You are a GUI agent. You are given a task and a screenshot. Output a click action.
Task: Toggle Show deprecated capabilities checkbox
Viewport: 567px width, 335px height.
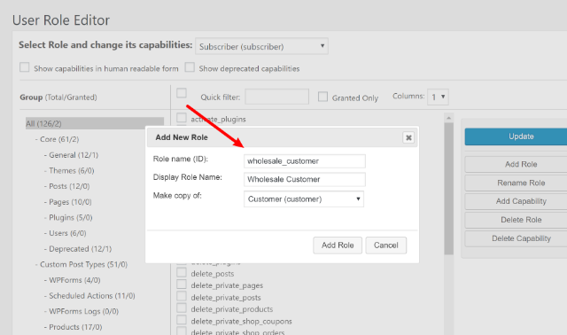pyautogui.click(x=190, y=67)
